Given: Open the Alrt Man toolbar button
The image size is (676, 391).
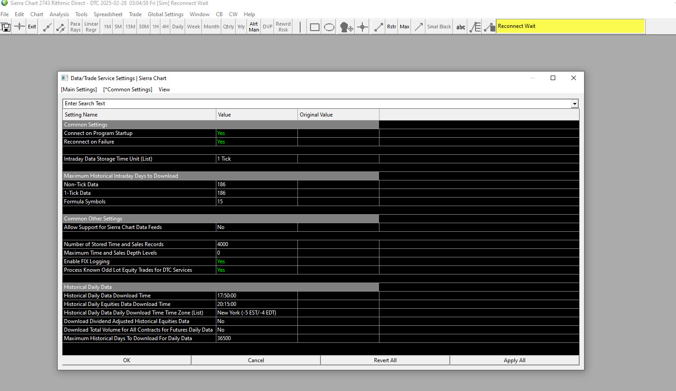Looking at the screenshot, I should point(254,27).
